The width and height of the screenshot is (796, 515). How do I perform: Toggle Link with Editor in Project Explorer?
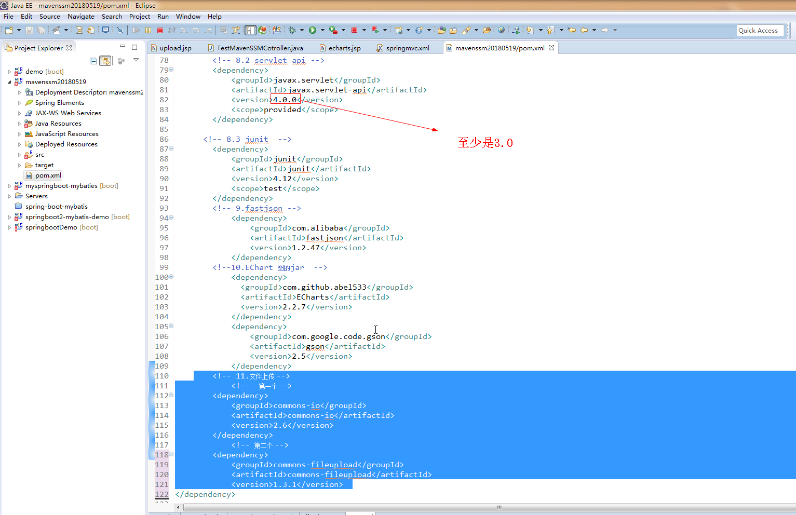point(105,61)
